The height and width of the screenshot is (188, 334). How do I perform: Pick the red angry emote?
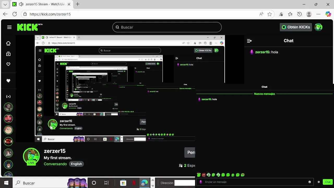pyautogui.click(x=204, y=175)
